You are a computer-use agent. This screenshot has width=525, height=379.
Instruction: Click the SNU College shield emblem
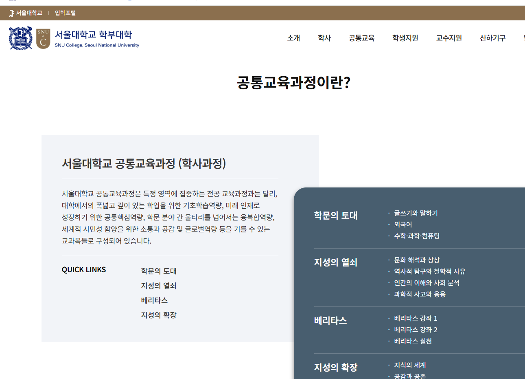click(x=43, y=39)
